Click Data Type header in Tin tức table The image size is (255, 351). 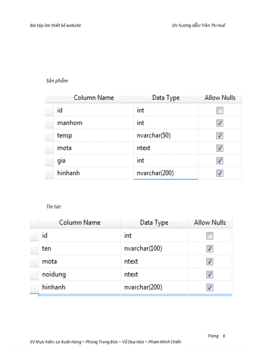[154, 223]
